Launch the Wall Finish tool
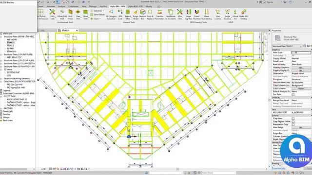The image size is (312, 175). point(70,14)
